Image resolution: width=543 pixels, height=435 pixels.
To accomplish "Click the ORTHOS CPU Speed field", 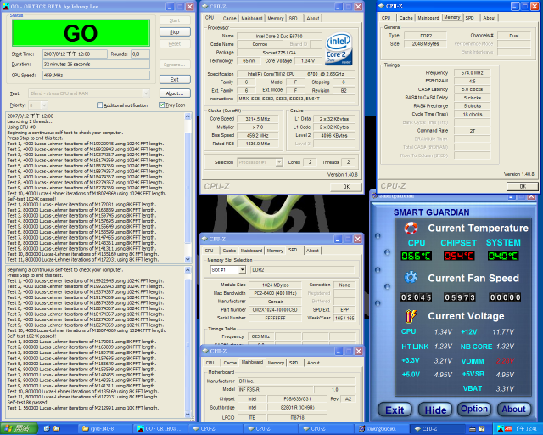I will pyautogui.click(x=96, y=76).
